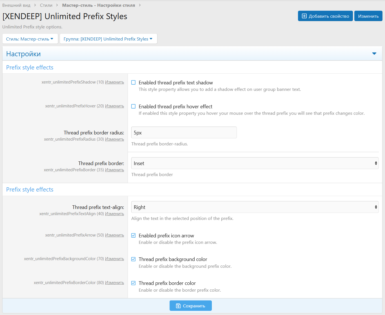Open the Thread prefix border Inset select

pyautogui.click(x=255, y=163)
